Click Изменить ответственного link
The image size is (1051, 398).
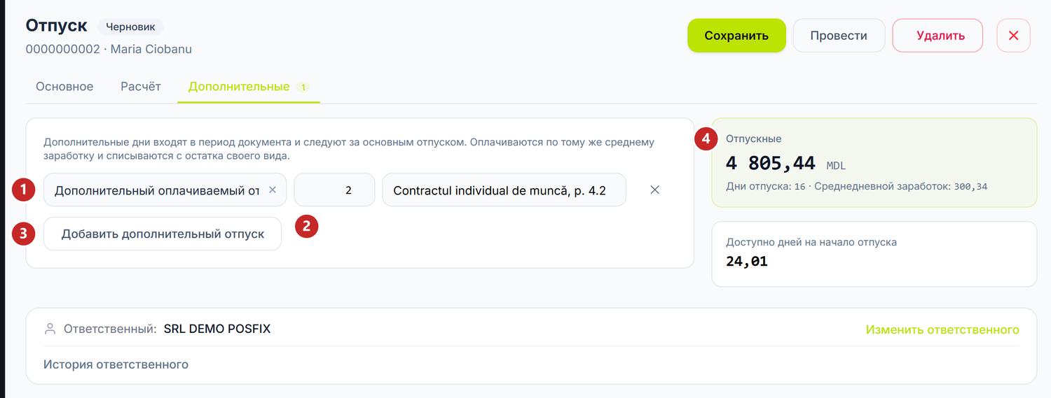pos(942,329)
